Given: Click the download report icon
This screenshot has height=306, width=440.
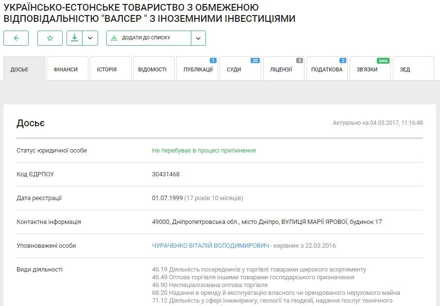Looking at the screenshot, I should 75,38.
